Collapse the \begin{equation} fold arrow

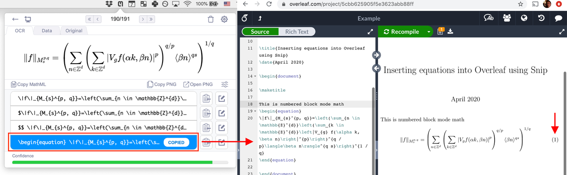[x=255, y=111]
